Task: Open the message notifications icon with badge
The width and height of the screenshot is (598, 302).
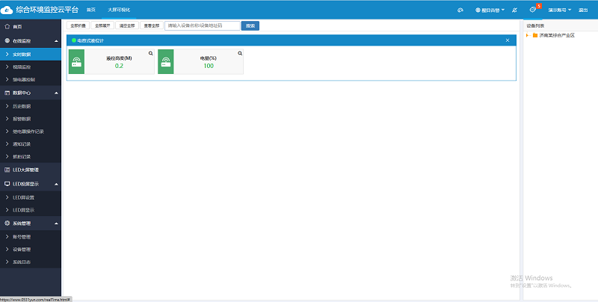Action: click(532, 10)
